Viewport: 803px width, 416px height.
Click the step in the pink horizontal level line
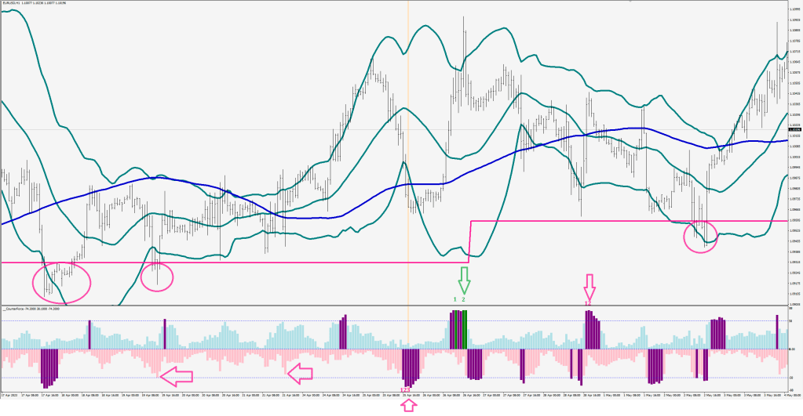[x=469, y=241]
